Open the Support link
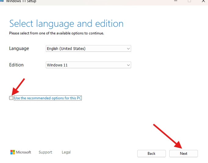This screenshot has height=163, width=208. coord(45,152)
